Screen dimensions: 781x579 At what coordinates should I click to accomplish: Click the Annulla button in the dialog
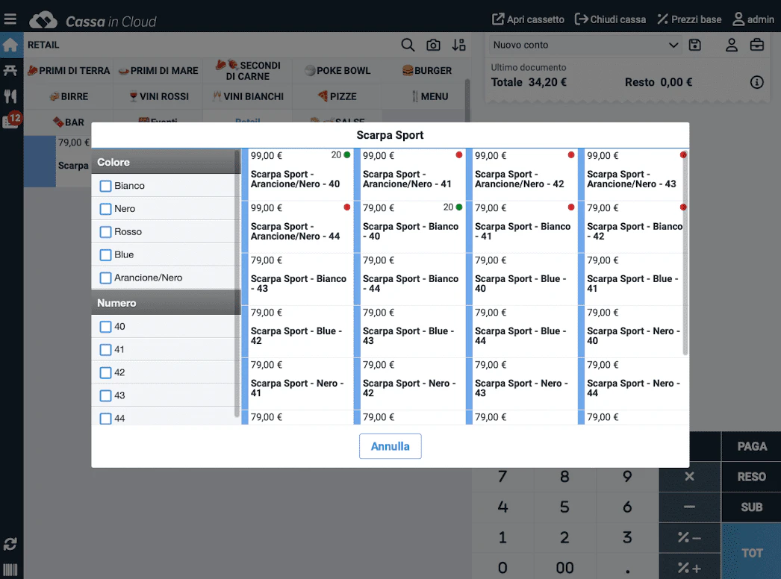[x=390, y=445]
